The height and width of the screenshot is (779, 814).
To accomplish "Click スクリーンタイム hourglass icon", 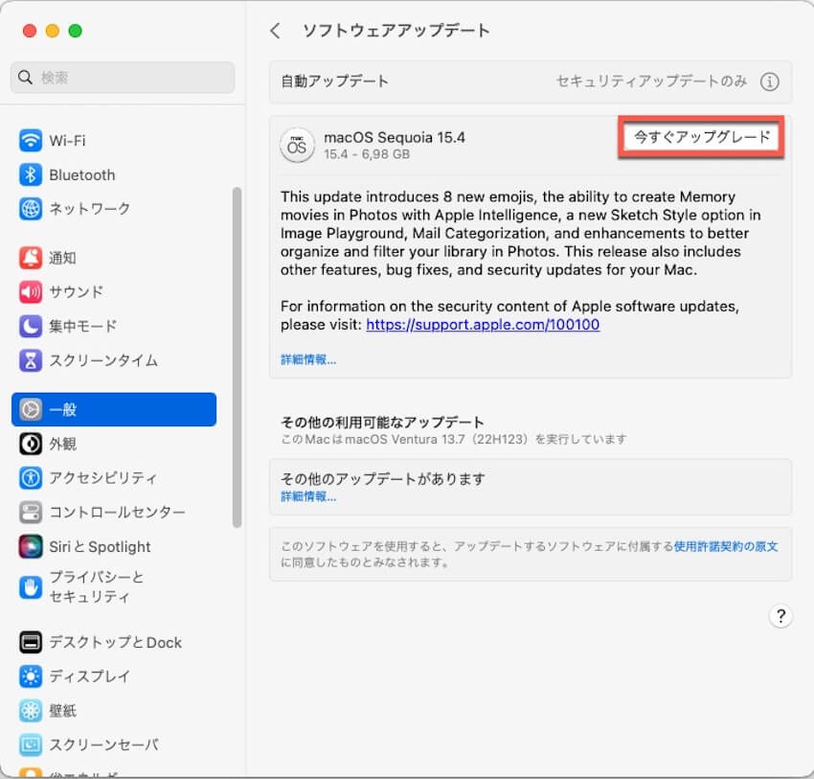I will coord(30,360).
